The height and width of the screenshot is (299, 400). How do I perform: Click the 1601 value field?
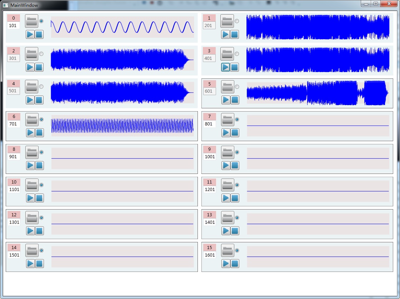(209, 255)
